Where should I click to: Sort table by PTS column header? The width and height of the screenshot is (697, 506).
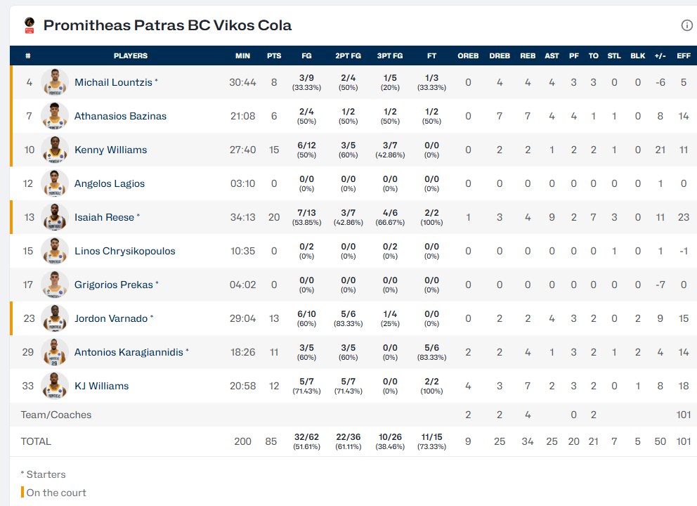(x=274, y=56)
